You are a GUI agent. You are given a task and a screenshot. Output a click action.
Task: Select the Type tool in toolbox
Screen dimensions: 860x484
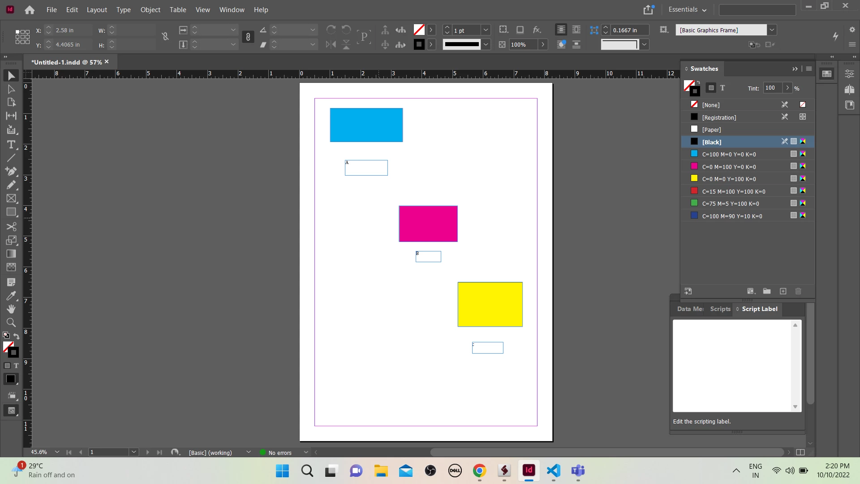[11, 144]
